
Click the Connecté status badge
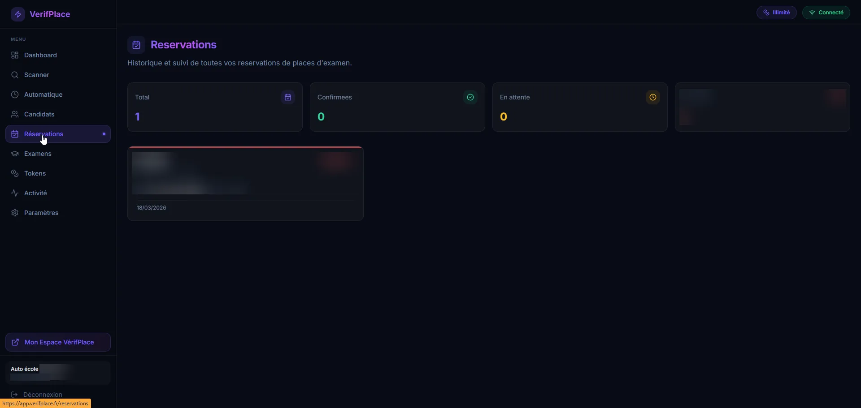(x=826, y=13)
